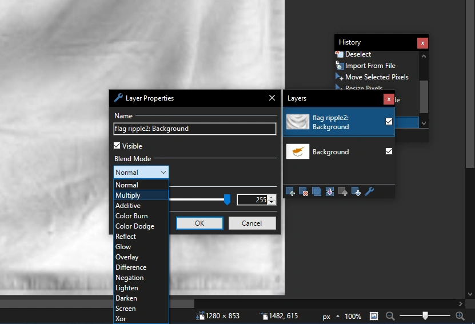Click the cursor position icon beside 1482, 615

[x=264, y=316]
